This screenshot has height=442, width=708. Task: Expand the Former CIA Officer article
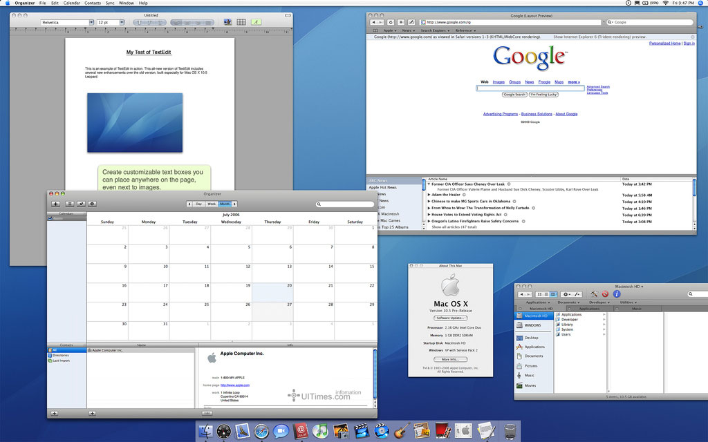pyautogui.click(x=429, y=184)
